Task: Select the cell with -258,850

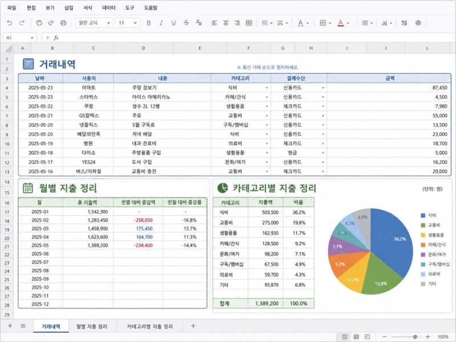Action: click(138, 220)
